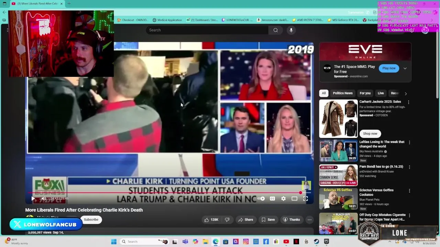Open the Medical Application bookmark
The width and height of the screenshot is (440, 247).
(167, 20)
